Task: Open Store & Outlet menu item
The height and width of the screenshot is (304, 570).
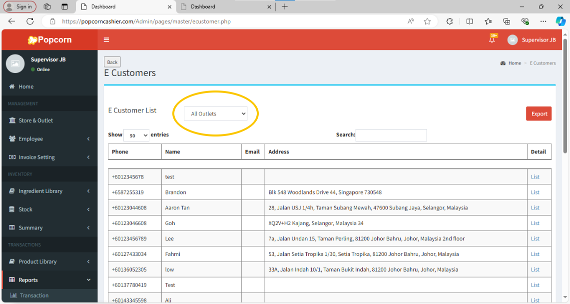Action: click(49, 120)
